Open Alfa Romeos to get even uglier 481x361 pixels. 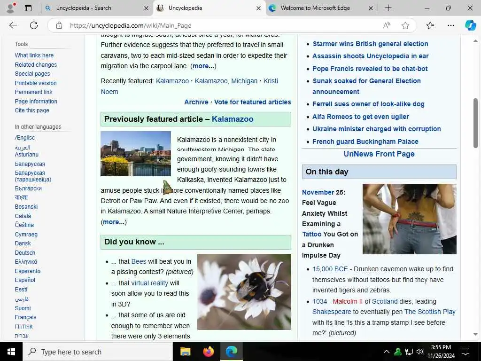(360, 117)
